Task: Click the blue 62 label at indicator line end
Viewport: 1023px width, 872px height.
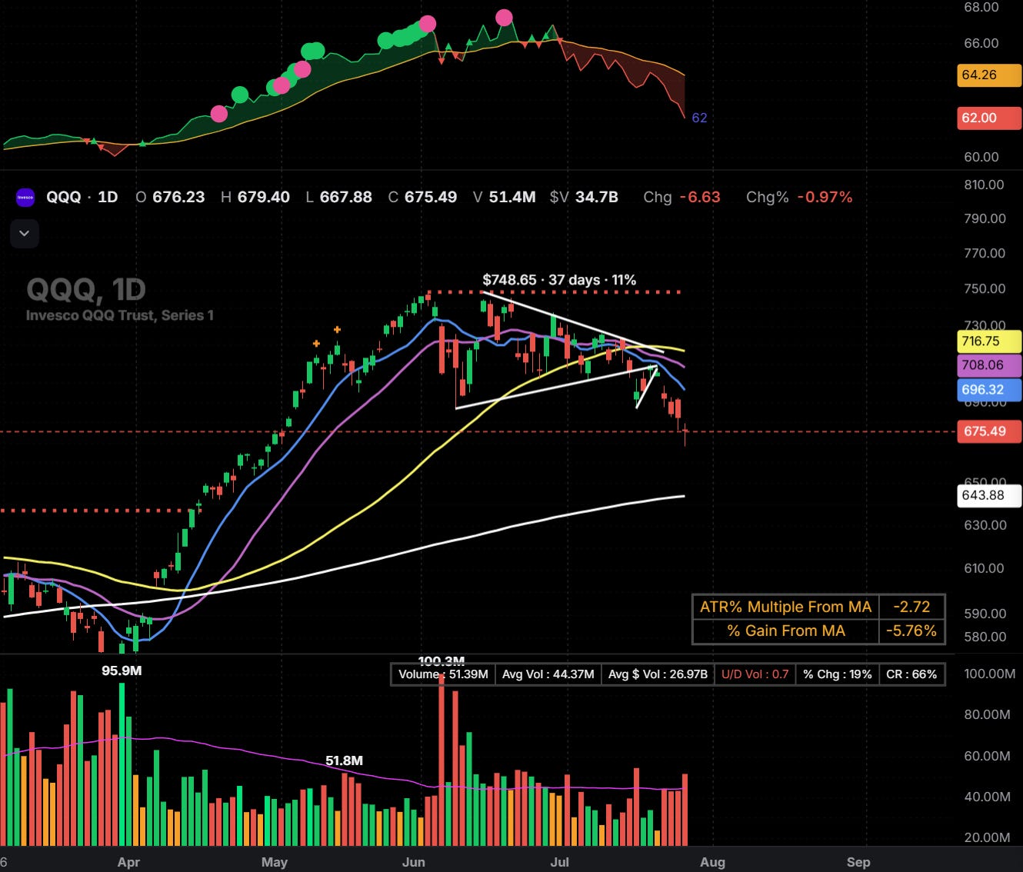Action: tap(699, 118)
